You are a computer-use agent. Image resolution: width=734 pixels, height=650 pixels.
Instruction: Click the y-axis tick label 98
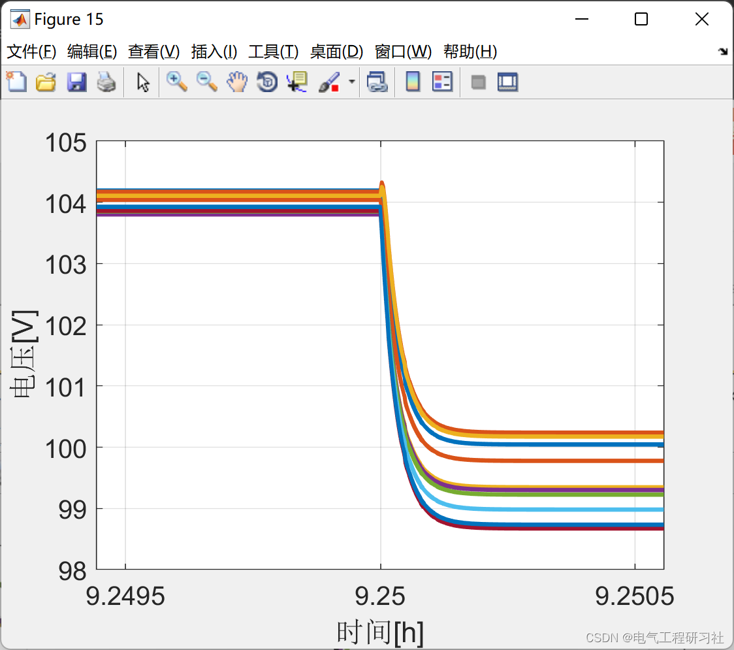[72, 572]
